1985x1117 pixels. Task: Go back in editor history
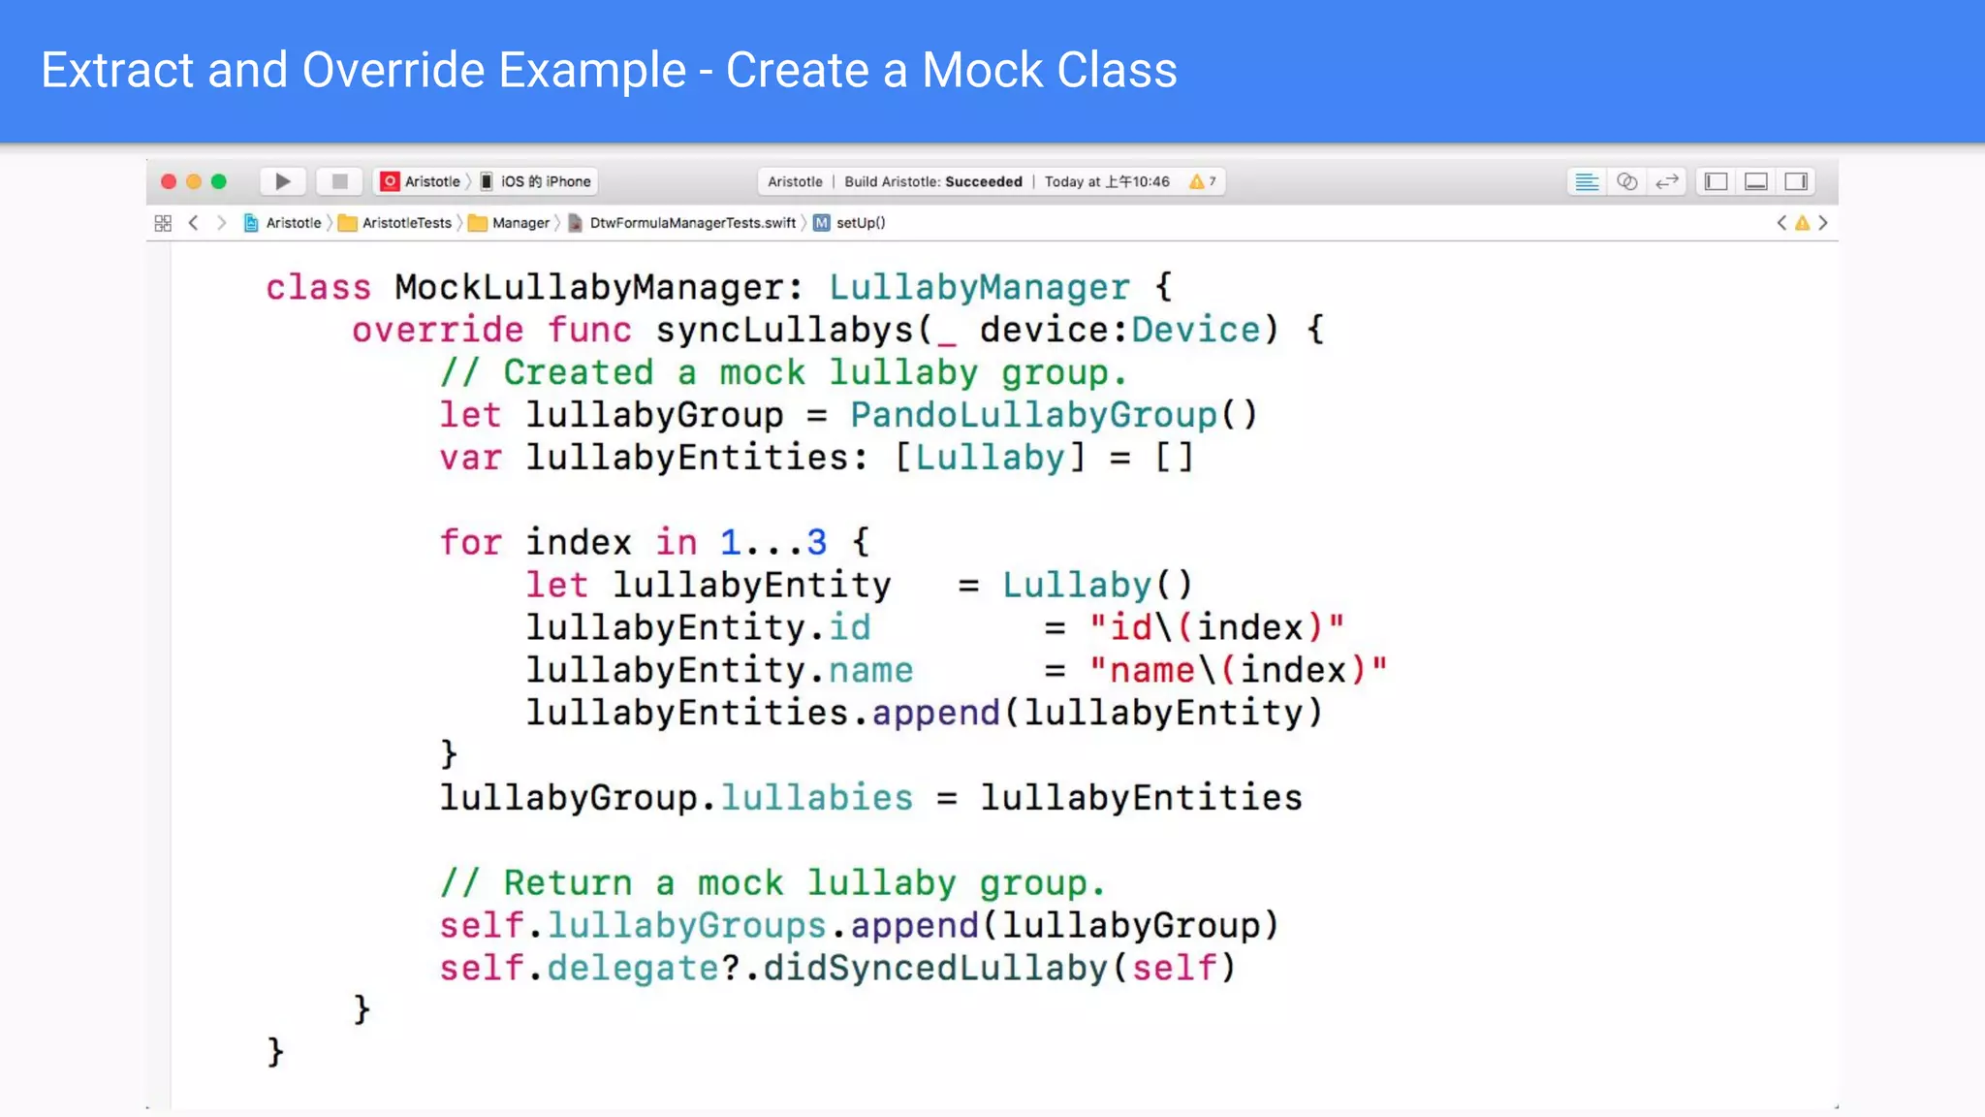tap(194, 223)
